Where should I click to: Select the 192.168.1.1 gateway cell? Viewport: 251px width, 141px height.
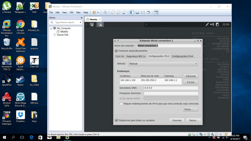tap(171, 80)
